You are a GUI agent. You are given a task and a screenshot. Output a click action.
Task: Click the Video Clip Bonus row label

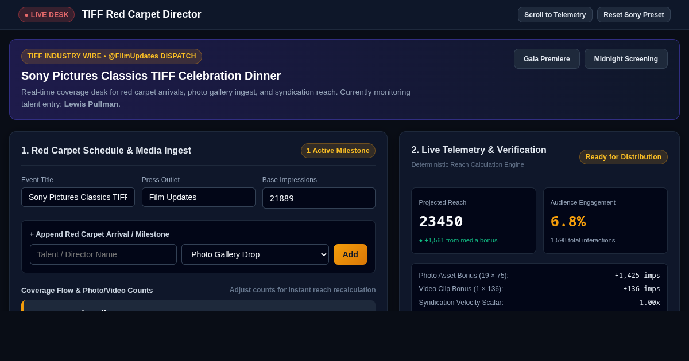point(460,289)
